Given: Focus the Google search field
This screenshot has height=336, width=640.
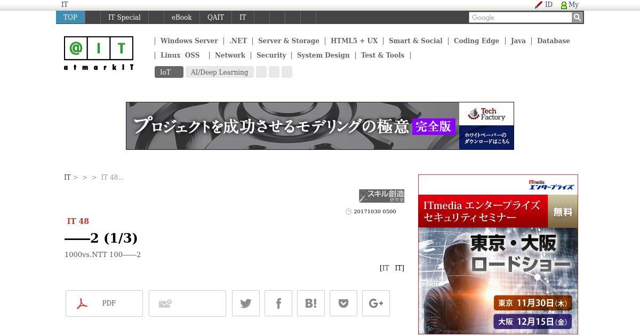Looking at the screenshot, I should (520, 18).
